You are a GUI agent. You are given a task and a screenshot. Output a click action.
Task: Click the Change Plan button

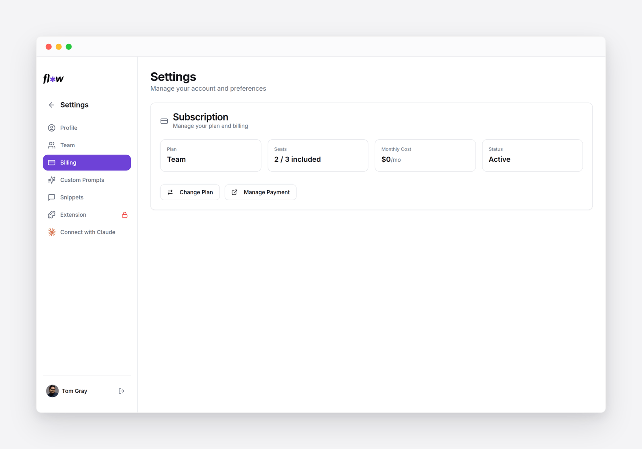click(x=190, y=192)
